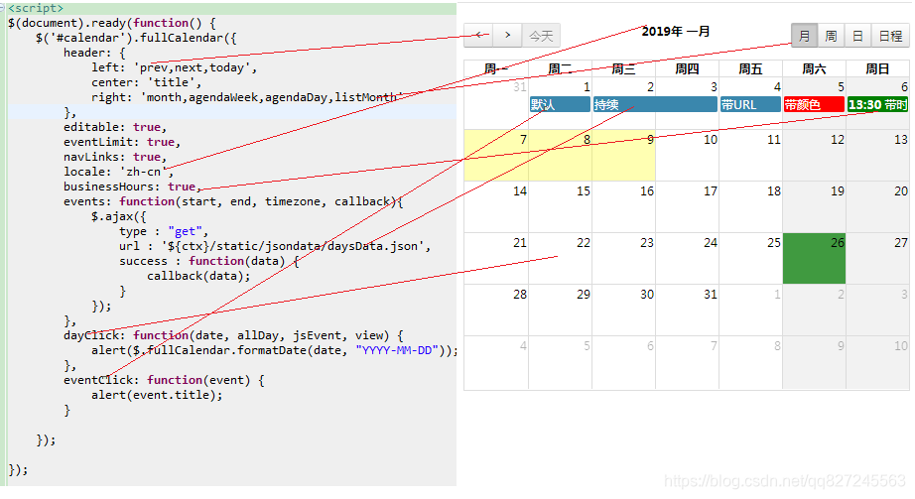Screen dimensions: 915x499
Task: Open the green 13:30 timed event
Action: pos(877,104)
